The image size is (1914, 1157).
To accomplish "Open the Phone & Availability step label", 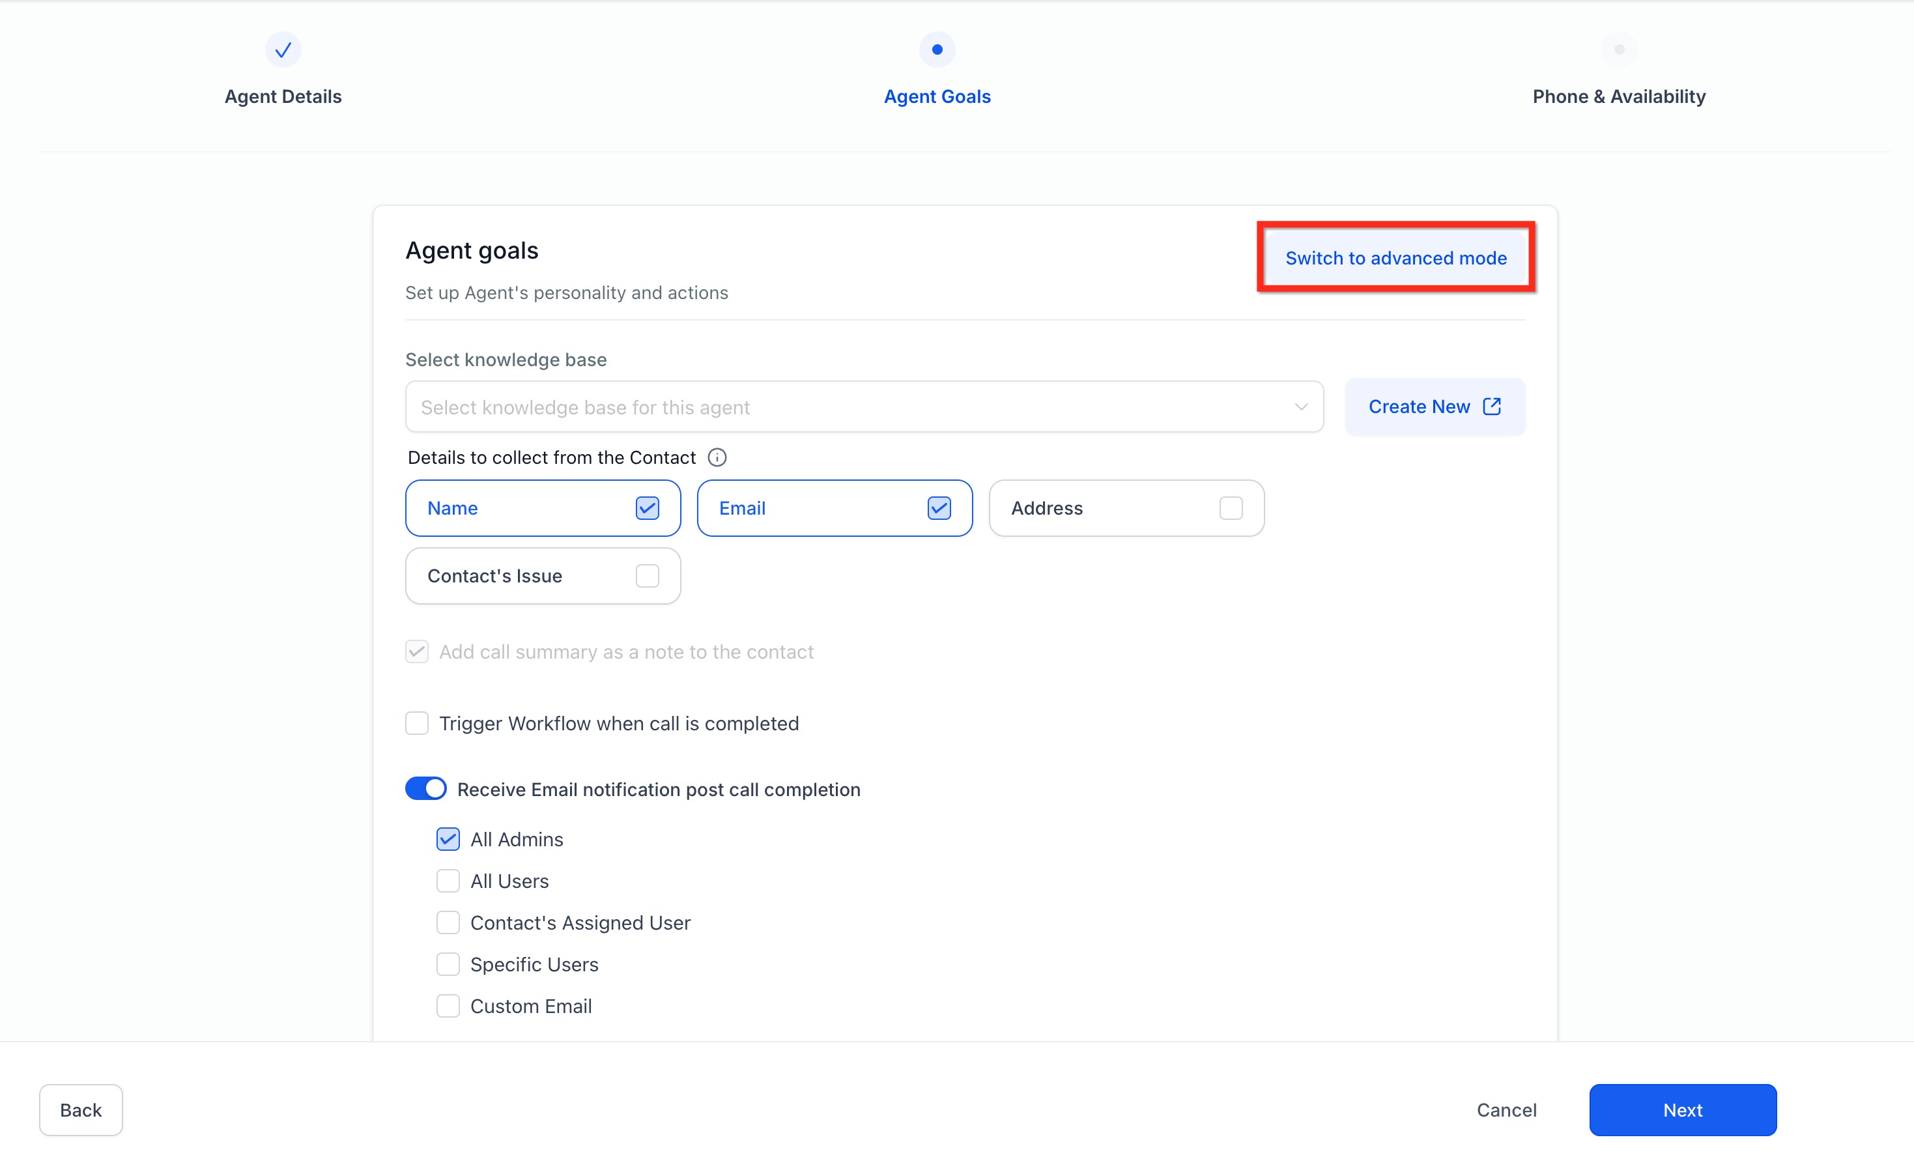I will pos(1619,97).
